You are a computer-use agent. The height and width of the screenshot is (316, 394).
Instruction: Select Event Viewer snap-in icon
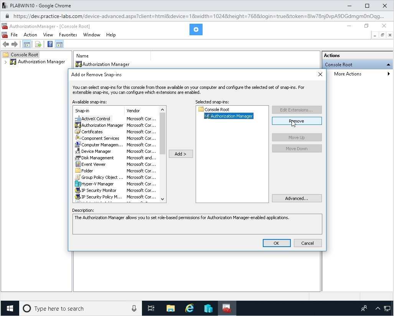[x=78, y=164]
